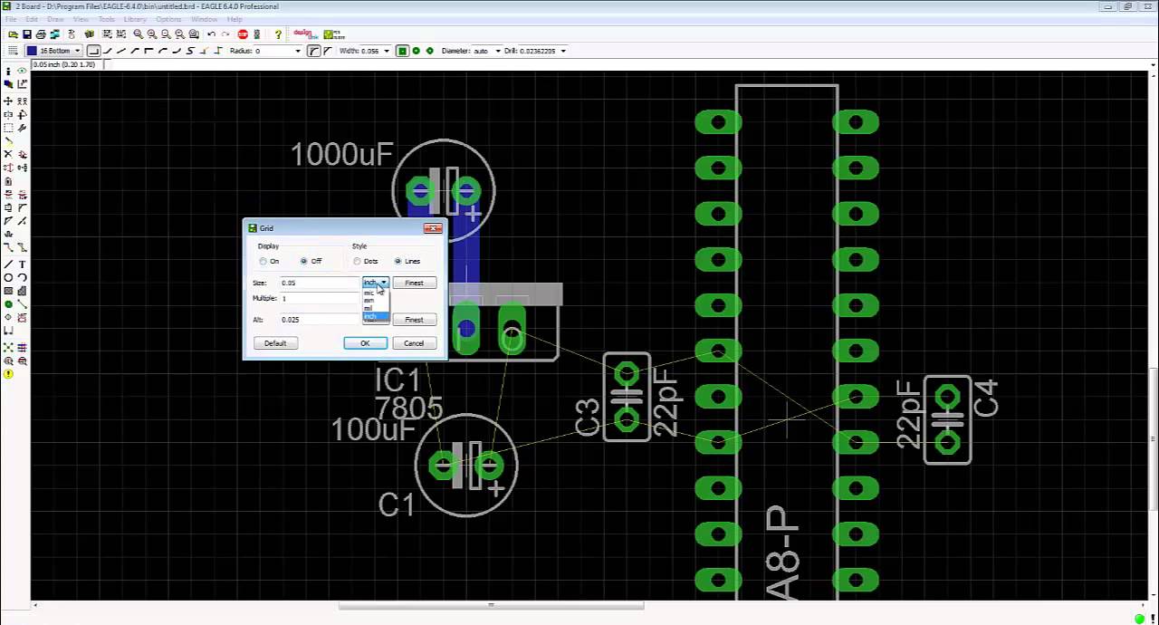
Task: Choose Dots grid style
Action: tap(358, 262)
